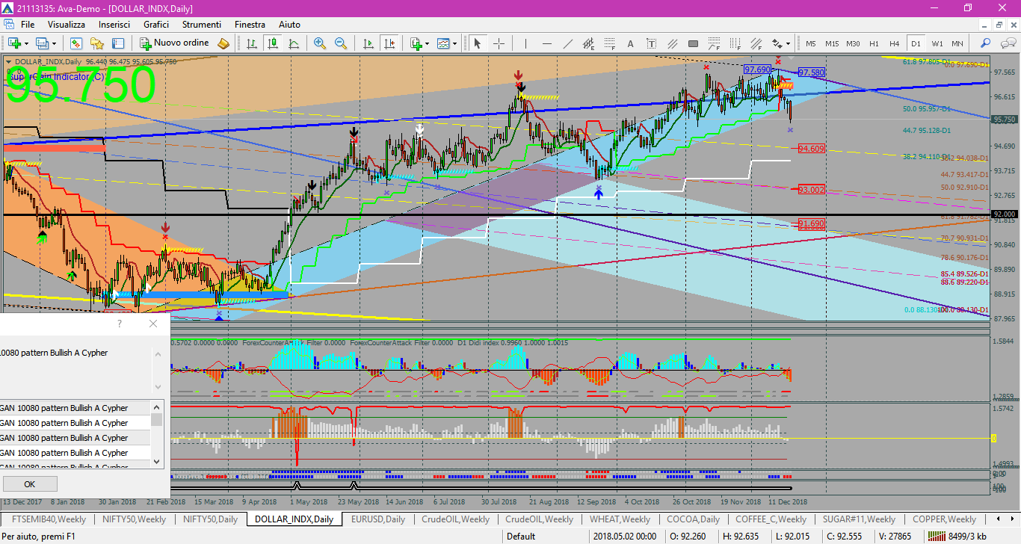Open the Grafici menu

click(x=156, y=25)
